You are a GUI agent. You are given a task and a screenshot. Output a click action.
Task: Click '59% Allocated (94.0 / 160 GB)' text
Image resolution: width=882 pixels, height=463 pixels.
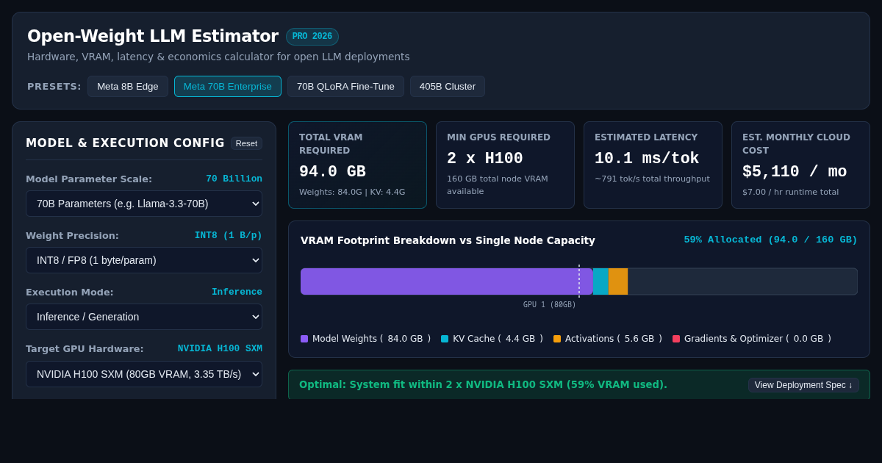pos(771,240)
